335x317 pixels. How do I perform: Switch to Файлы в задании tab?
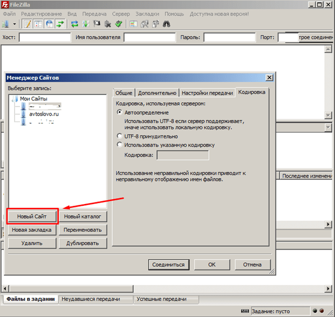coord(31,299)
